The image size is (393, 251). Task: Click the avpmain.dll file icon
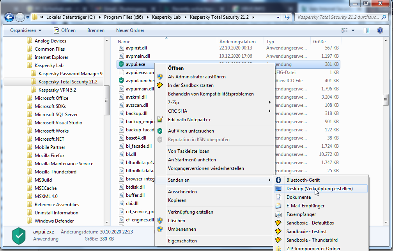pos(121,56)
